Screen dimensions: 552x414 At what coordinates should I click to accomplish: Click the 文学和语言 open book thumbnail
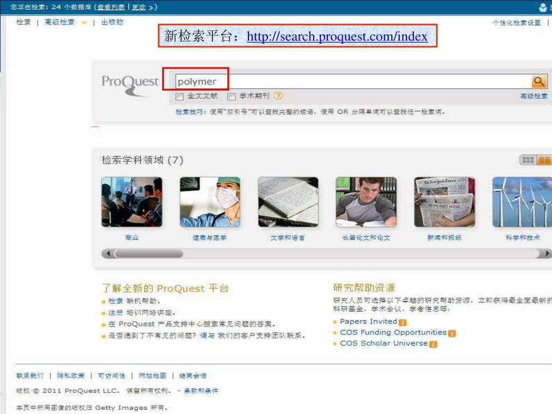tap(288, 202)
